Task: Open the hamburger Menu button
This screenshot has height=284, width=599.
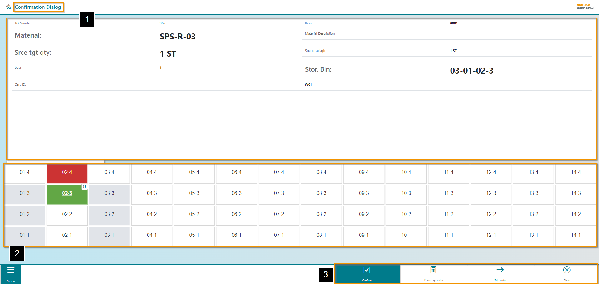Action: (11, 274)
